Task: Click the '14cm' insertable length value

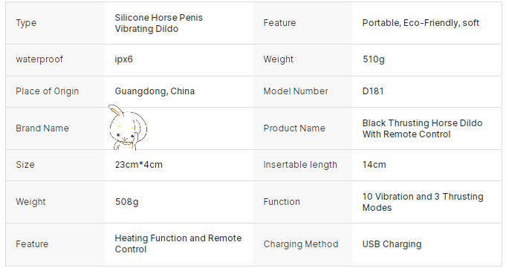Action: (x=374, y=165)
